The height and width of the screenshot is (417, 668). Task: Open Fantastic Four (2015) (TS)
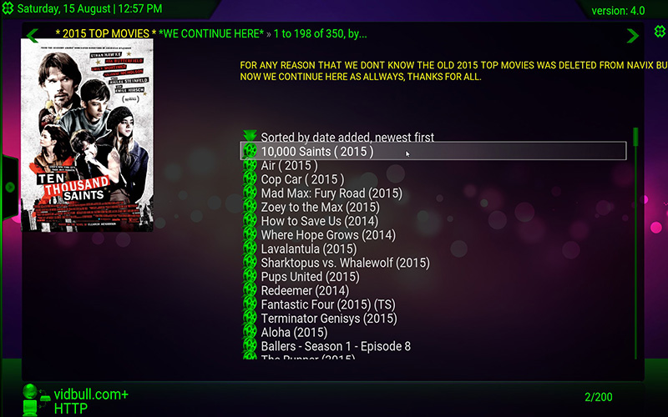[328, 304]
